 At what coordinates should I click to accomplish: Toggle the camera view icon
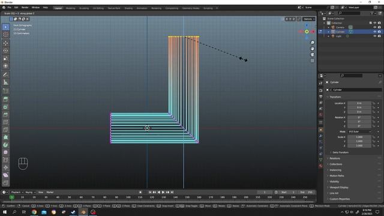pos(312,55)
